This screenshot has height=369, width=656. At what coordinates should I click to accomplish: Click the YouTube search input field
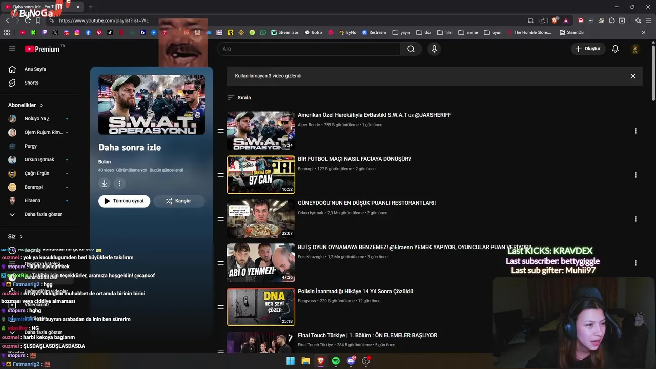click(309, 49)
